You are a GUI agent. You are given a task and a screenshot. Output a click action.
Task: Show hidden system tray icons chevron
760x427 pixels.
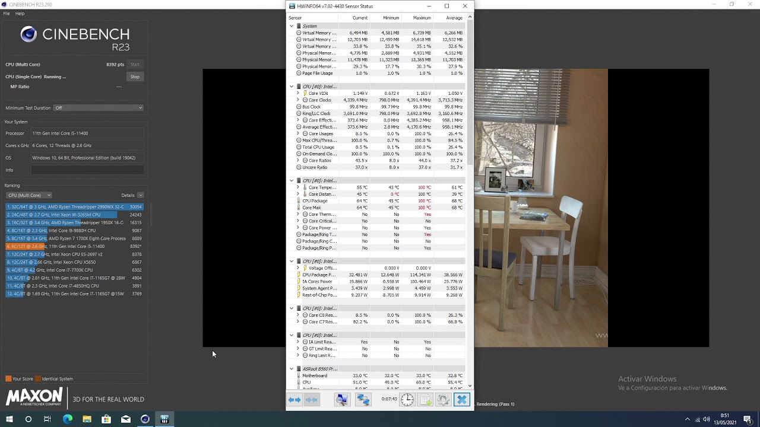click(x=688, y=419)
